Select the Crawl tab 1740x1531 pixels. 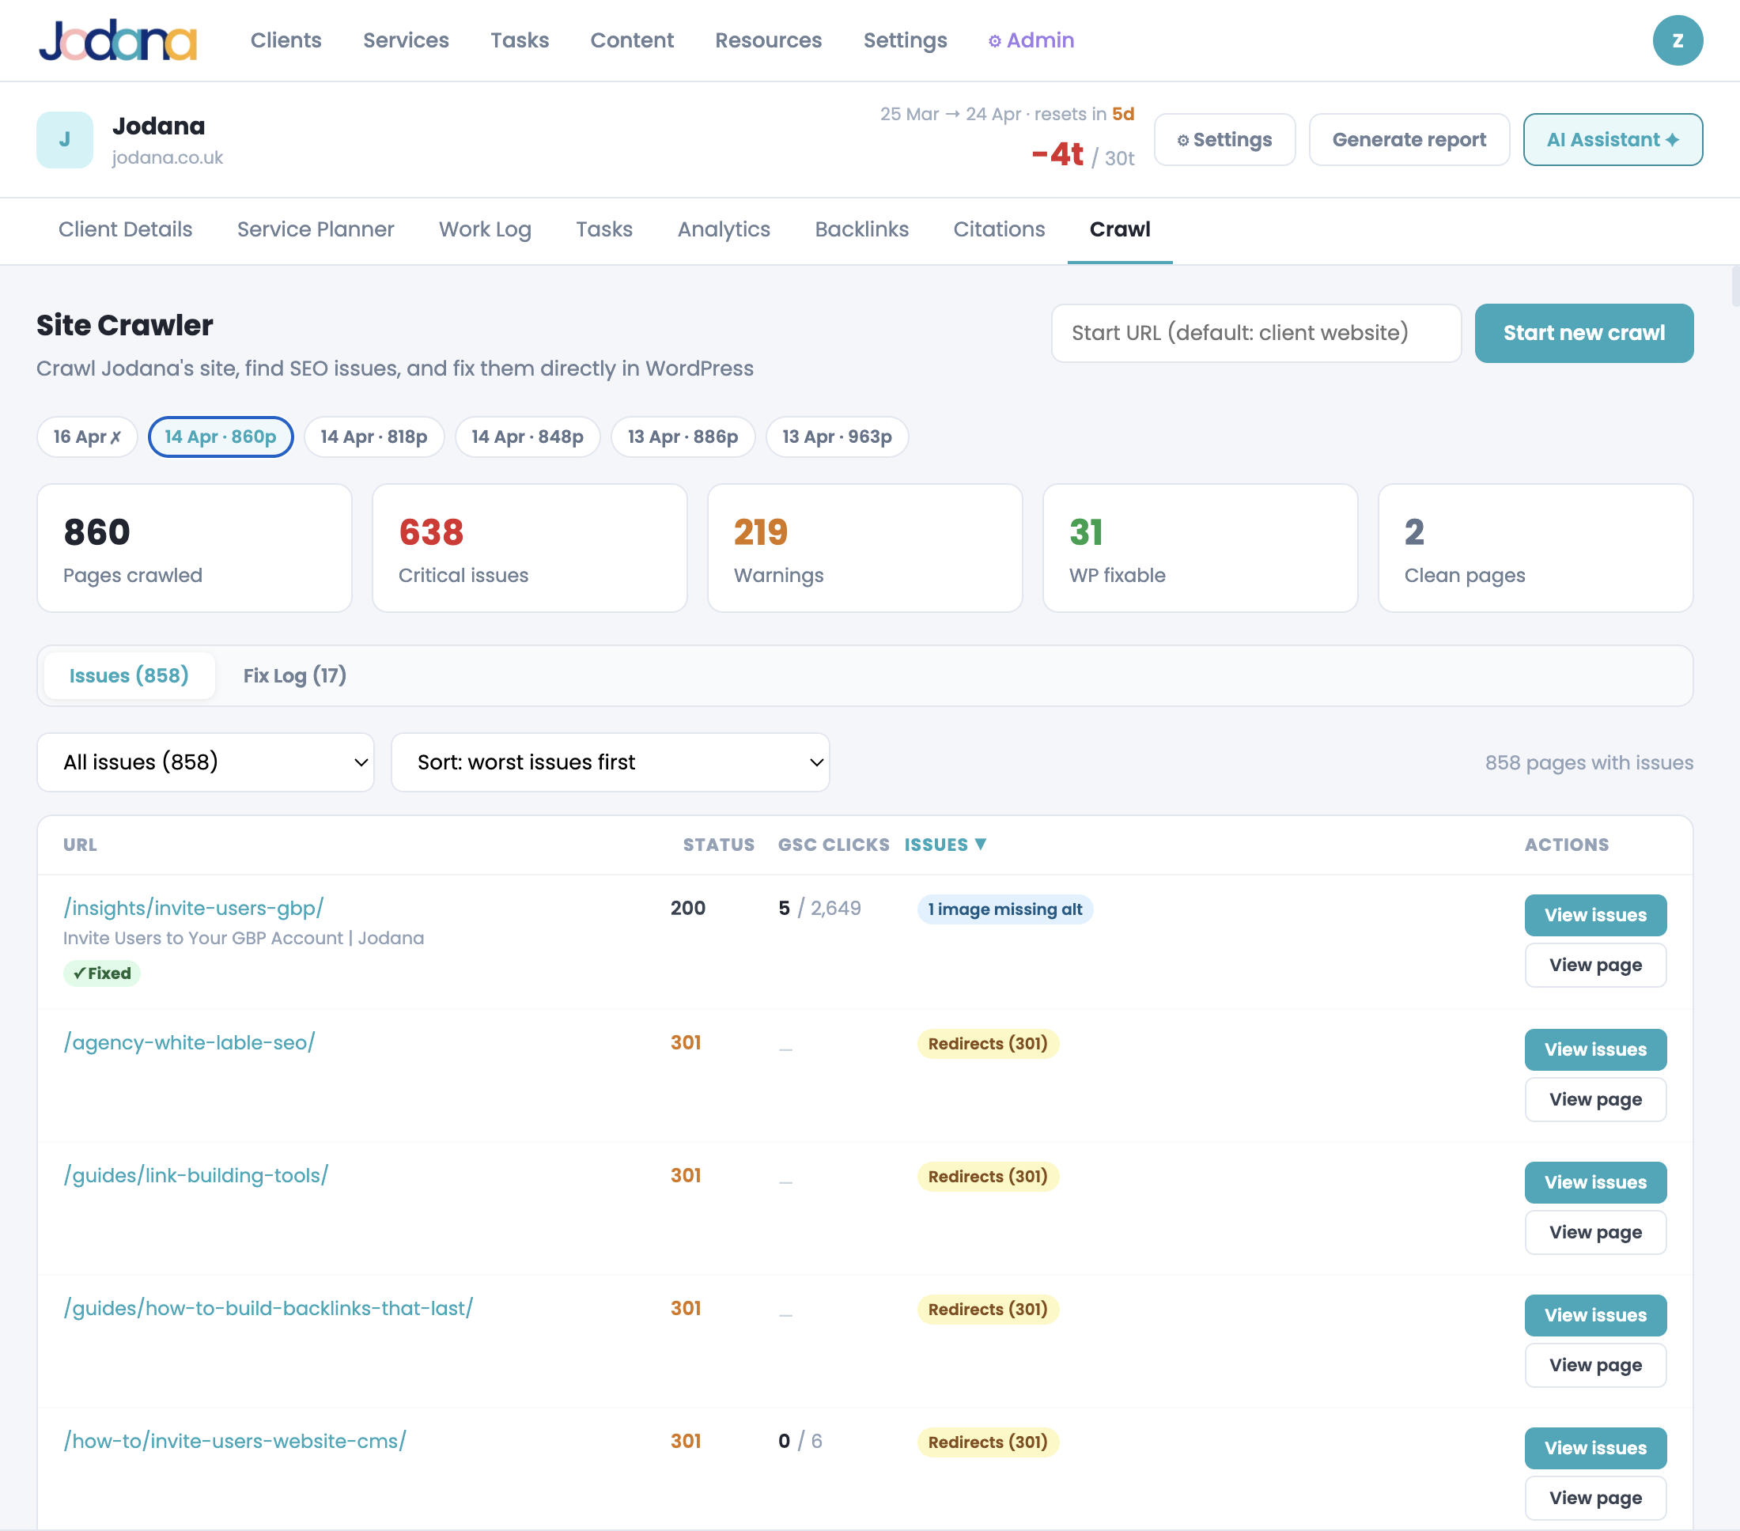click(1119, 229)
